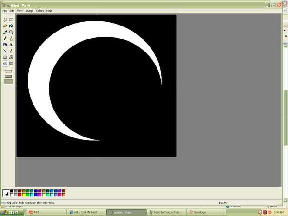Viewport: 288px width, 216px height.
Task: Open the View menu
Action: pyautogui.click(x=20, y=11)
